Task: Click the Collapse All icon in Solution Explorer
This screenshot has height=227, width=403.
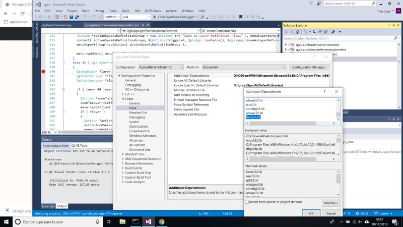Action: pyautogui.click(x=320, y=32)
